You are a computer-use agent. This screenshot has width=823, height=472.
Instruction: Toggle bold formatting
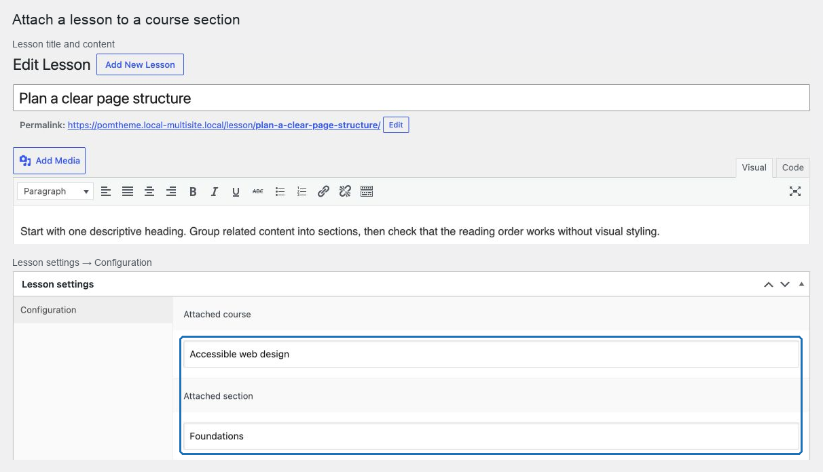(x=193, y=191)
